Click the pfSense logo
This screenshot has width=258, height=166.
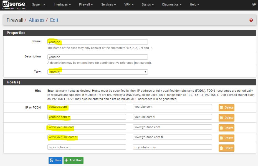pos(14,5)
